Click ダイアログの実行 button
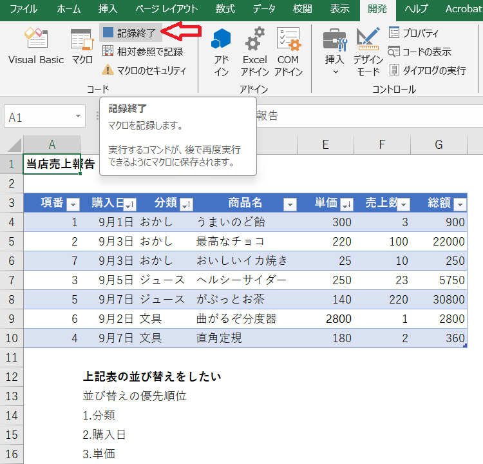The width and height of the screenshot is (483, 464). 428,70
